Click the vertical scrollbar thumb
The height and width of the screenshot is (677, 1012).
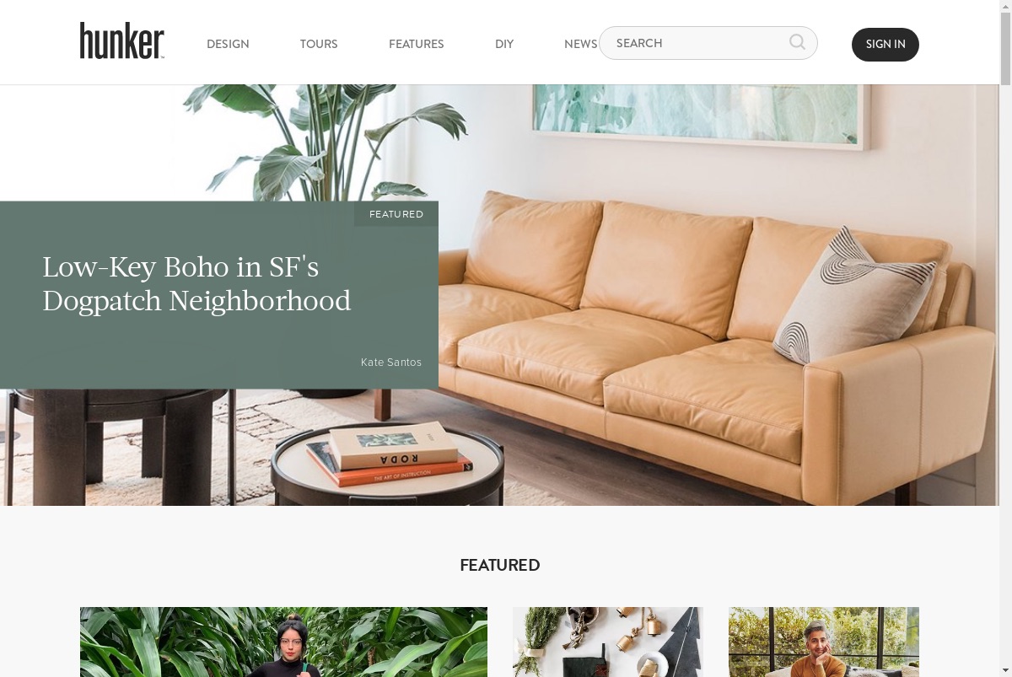click(1005, 49)
